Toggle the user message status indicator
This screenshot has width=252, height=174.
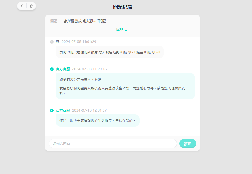(52, 42)
